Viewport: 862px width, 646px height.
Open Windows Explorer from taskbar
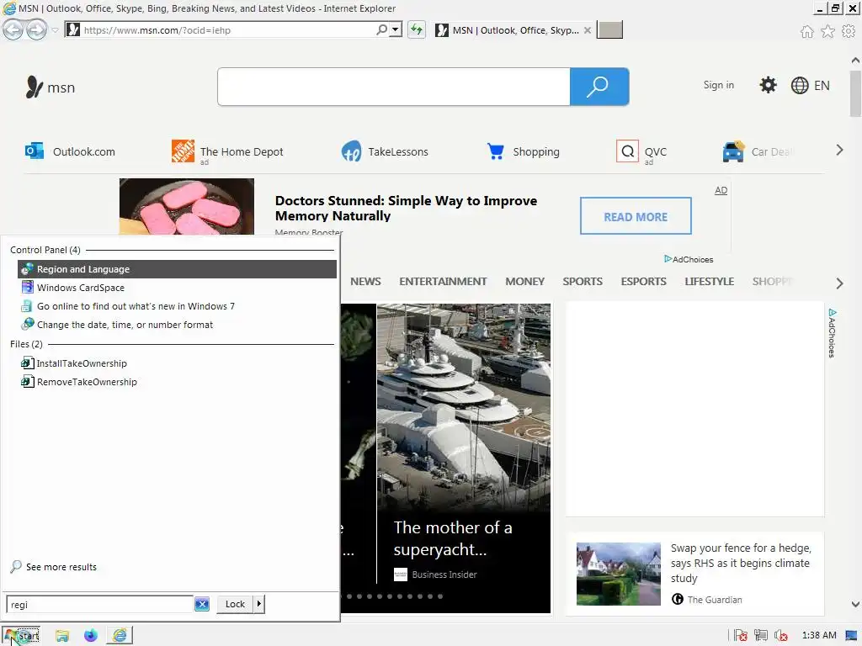pyautogui.click(x=62, y=636)
